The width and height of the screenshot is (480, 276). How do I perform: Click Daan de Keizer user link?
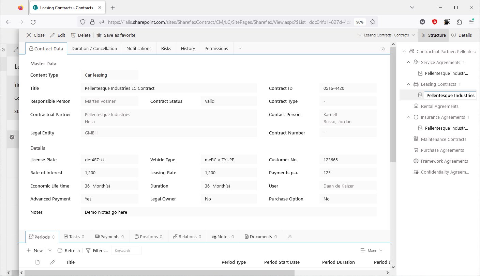(339, 186)
